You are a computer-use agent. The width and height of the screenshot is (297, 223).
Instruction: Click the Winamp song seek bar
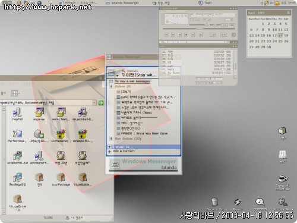(198, 29)
